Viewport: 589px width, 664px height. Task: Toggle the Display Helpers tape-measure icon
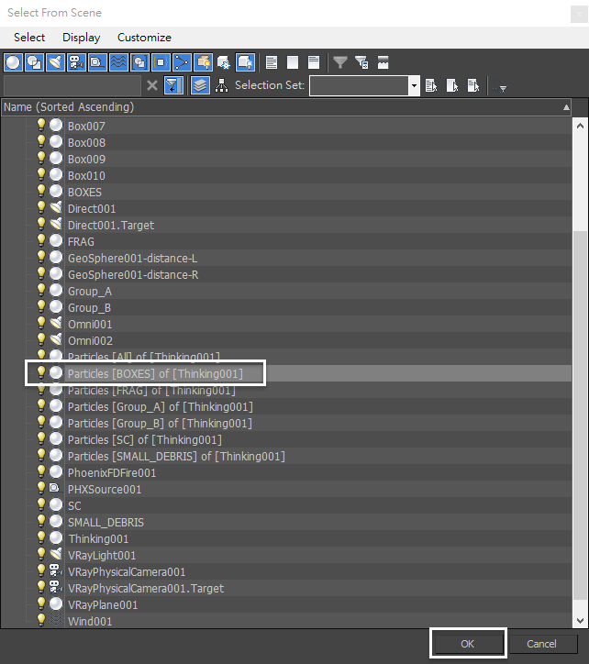97,62
